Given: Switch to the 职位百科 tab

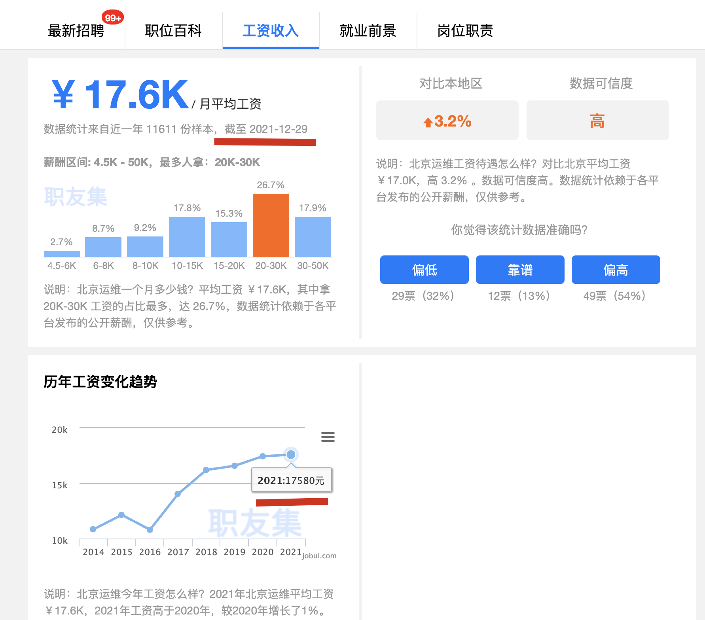Looking at the screenshot, I should [173, 31].
